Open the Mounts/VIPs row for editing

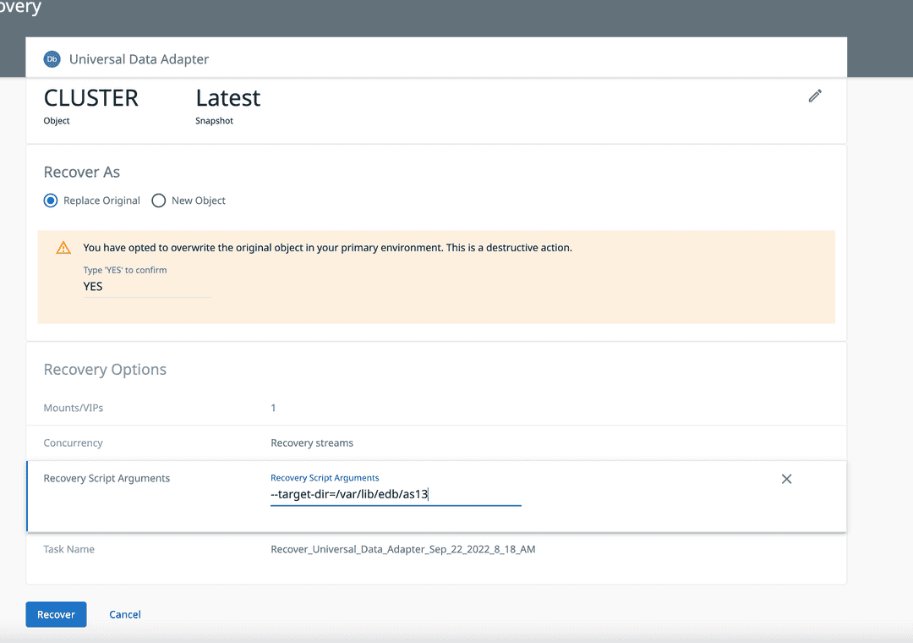pyautogui.click(x=274, y=407)
